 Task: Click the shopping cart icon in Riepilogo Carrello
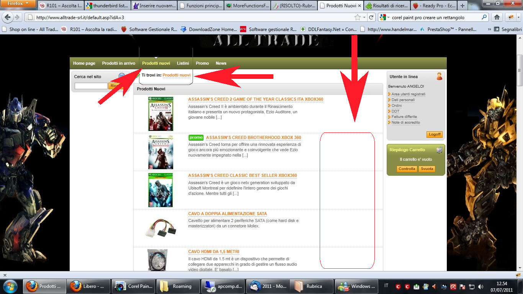[x=439, y=150]
